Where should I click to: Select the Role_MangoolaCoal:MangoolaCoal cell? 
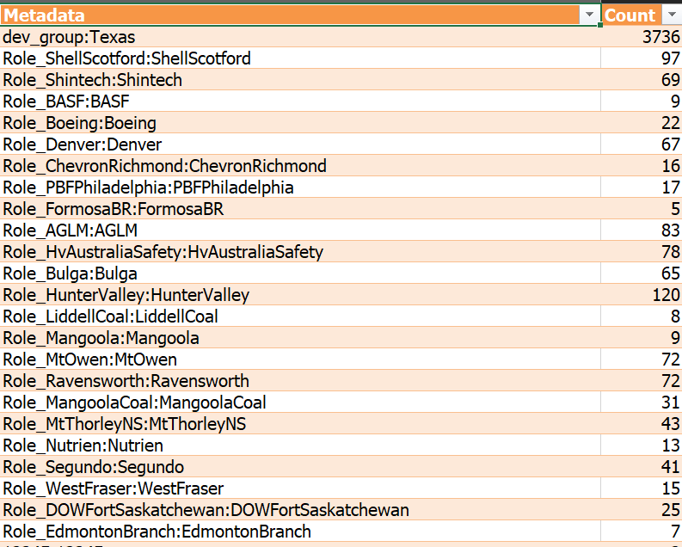(x=300, y=403)
